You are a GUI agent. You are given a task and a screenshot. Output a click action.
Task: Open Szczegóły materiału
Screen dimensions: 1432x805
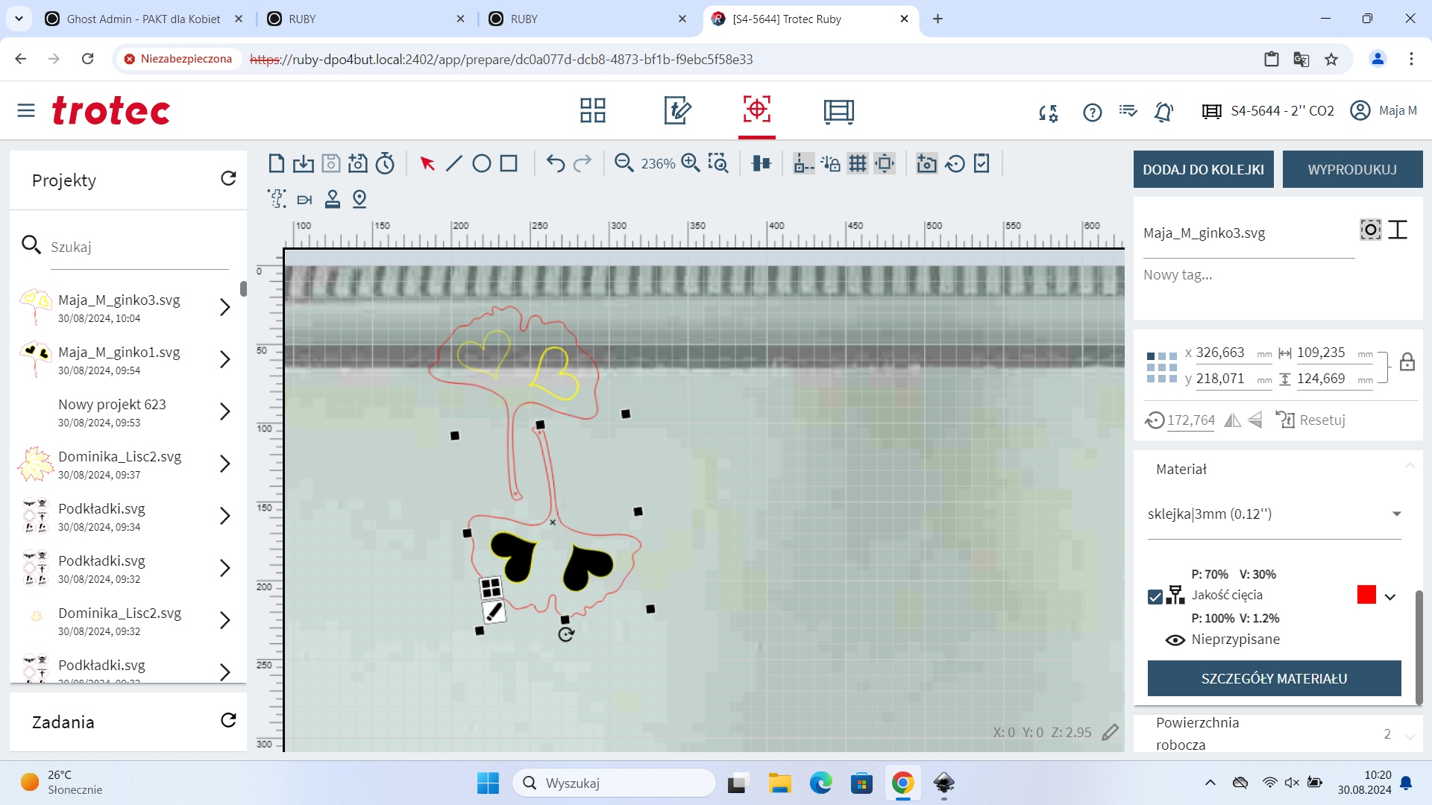tap(1274, 678)
